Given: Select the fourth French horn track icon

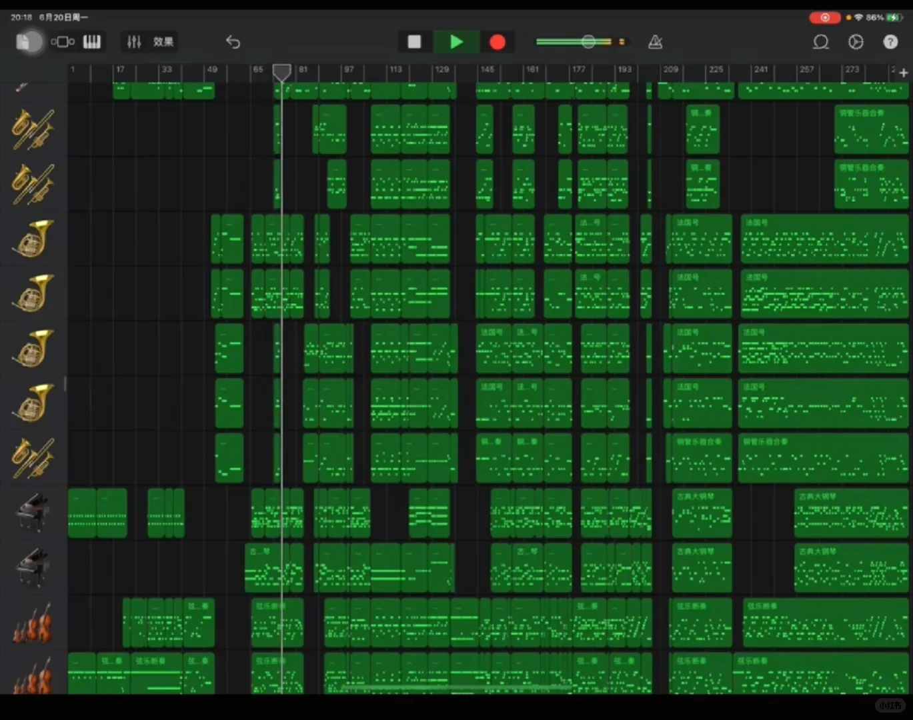Looking at the screenshot, I should tap(33, 403).
